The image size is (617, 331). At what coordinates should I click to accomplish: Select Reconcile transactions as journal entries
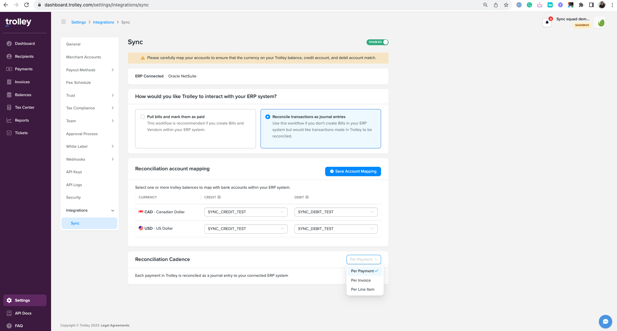point(268,117)
